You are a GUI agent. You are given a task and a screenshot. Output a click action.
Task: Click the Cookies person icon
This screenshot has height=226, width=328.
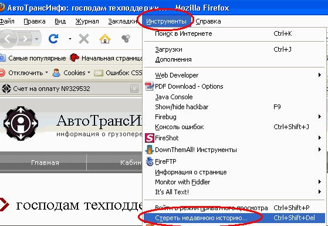tap(56, 73)
